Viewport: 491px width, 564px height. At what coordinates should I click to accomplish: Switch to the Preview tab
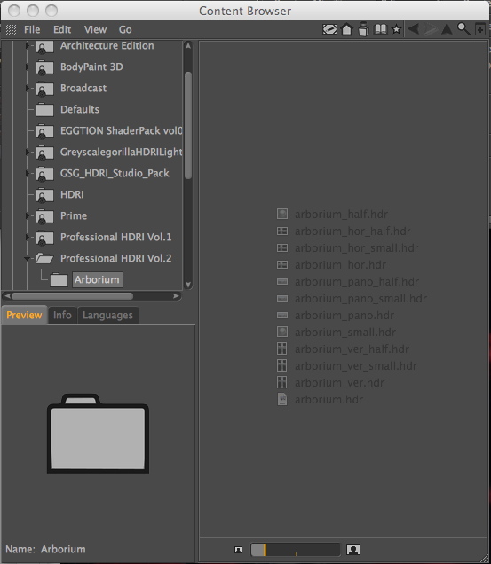[x=24, y=315]
